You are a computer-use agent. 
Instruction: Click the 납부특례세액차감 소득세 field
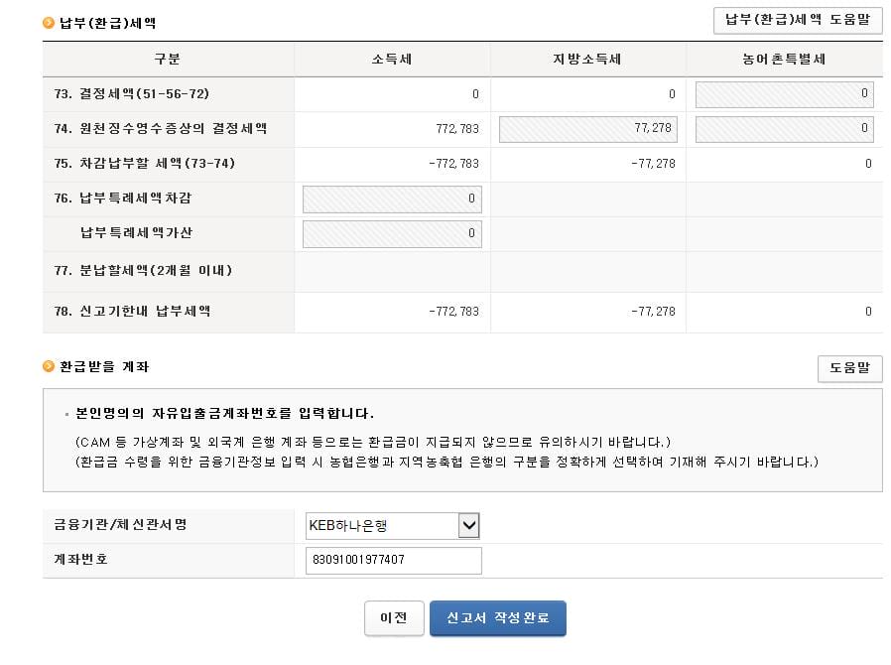[x=392, y=199]
